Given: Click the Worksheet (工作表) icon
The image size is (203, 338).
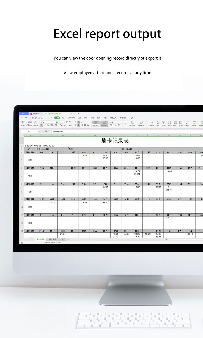Looking at the screenshot, I should click(195, 122).
